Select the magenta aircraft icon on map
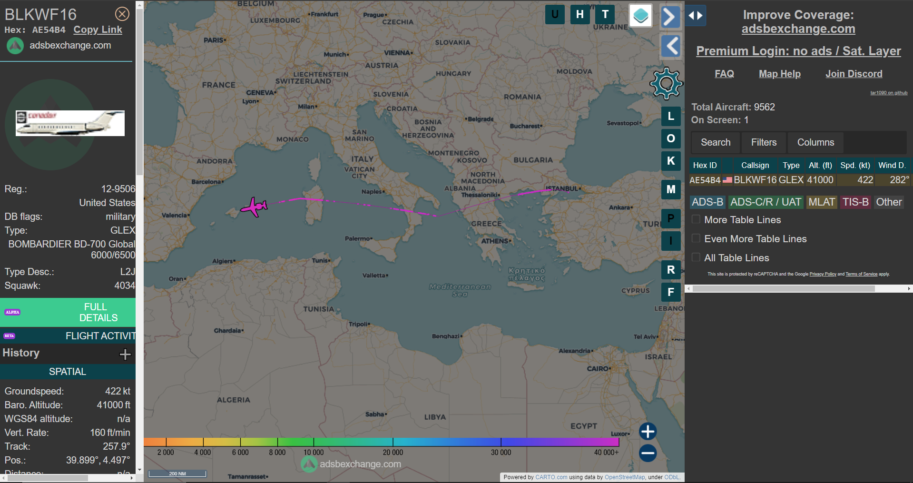This screenshot has height=483, width=913. (x=254, y=207)
